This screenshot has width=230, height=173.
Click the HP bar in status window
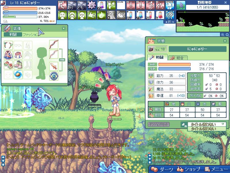[175, 64]
